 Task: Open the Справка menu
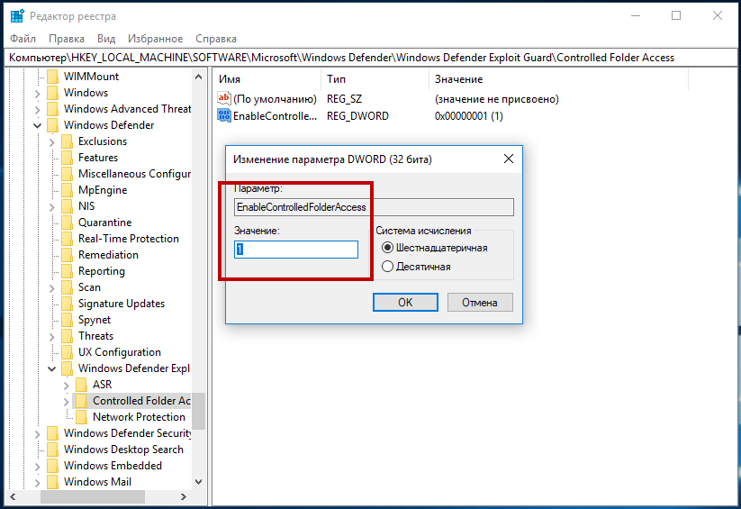coord(216,39)
